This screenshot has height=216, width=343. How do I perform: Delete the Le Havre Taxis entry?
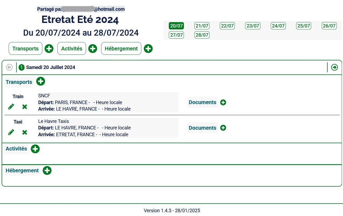point(25,132)
